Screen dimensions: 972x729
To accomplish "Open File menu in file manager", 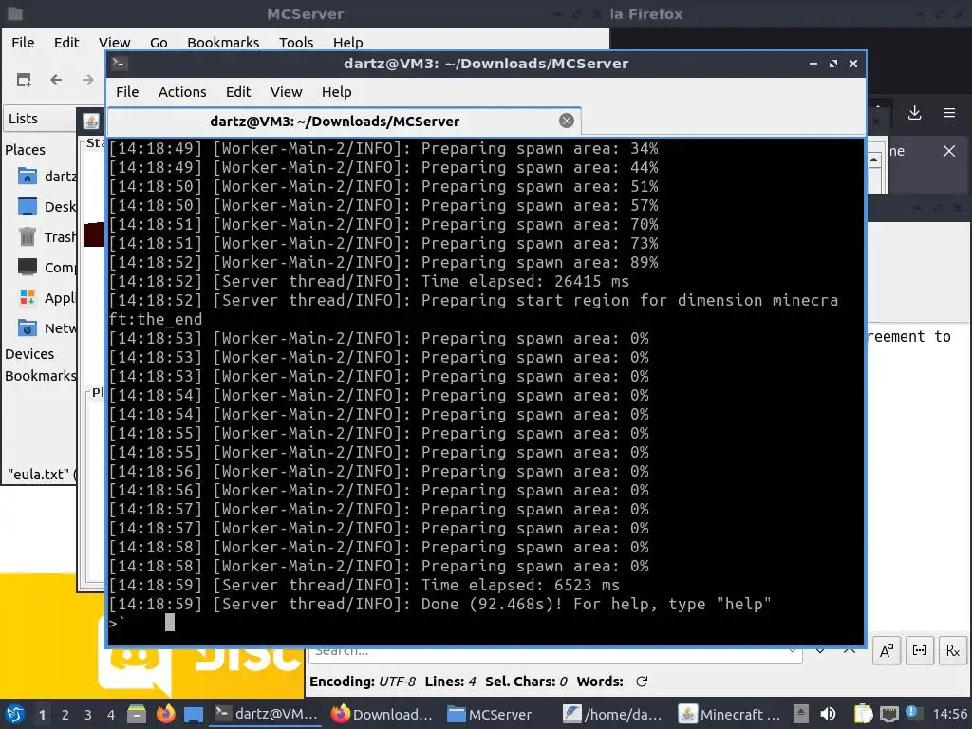I will point(23,42).
